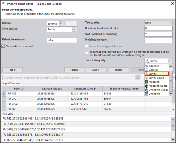Click the Default file extension field
The width and height of the screenshot is (176, 143).
point(62,40)
